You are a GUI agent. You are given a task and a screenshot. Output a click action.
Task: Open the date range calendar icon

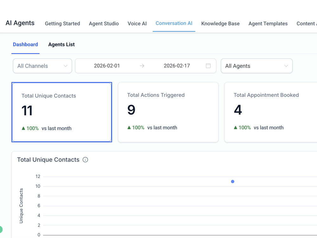pyautogui.click(x=208, y=66)
